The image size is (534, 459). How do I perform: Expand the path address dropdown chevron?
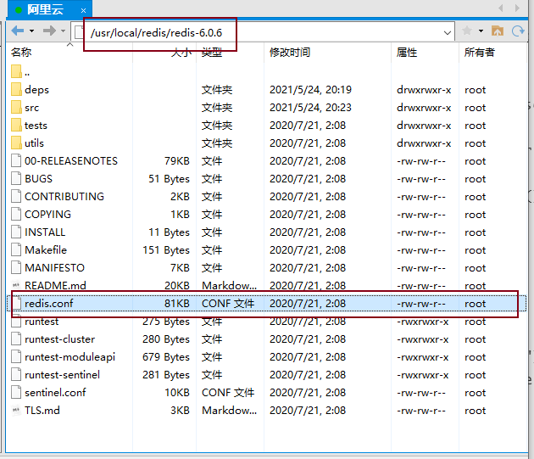[x=448, y=33]
